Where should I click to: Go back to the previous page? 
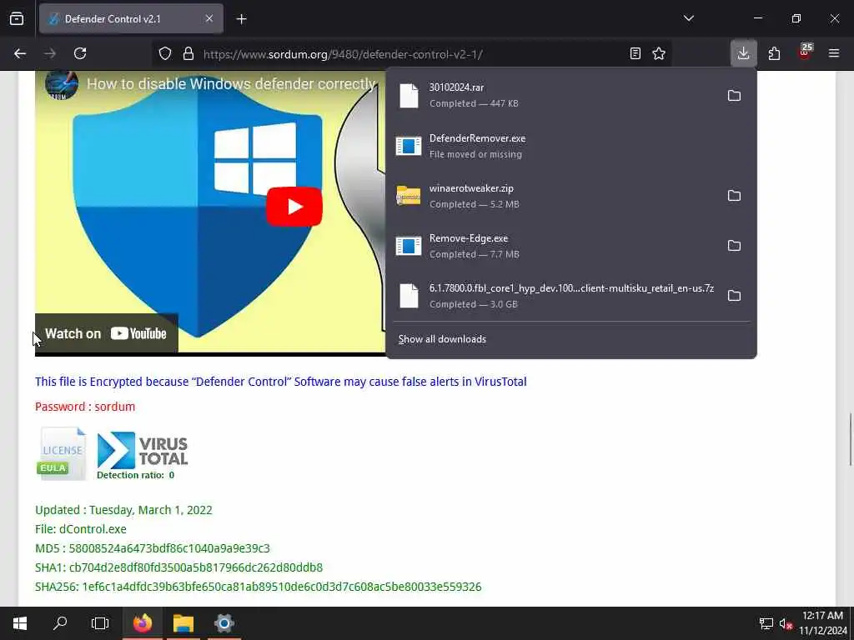pos(20,53)
